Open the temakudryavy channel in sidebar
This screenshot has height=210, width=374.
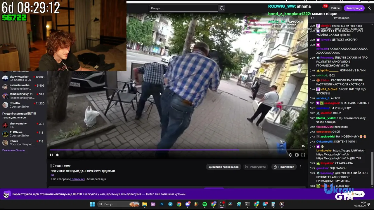click(23, 96)
